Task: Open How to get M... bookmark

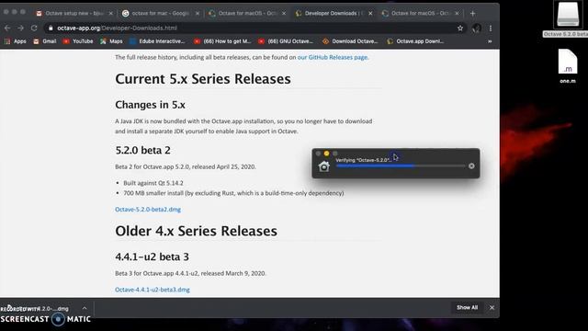Action: point(222,41)
